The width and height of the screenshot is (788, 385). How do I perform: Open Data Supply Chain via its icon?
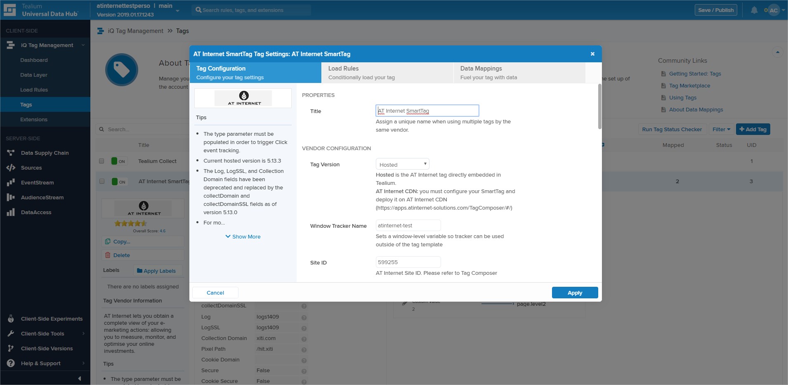(x=11, y=153)
